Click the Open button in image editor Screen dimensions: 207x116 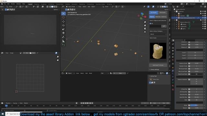pos(33,53)
